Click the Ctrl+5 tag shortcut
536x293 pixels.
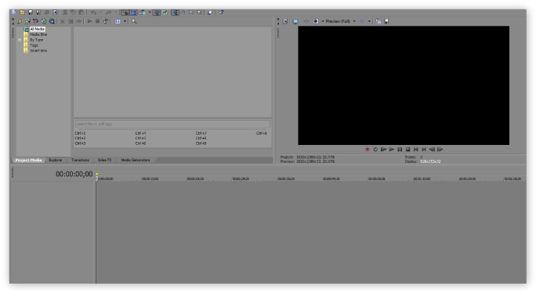[140, 139]
